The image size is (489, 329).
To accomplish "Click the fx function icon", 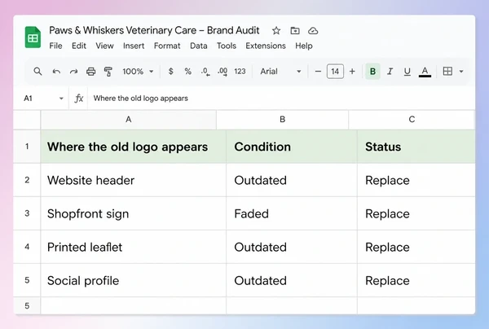I will pyautogui.click(x=78, y=99).
